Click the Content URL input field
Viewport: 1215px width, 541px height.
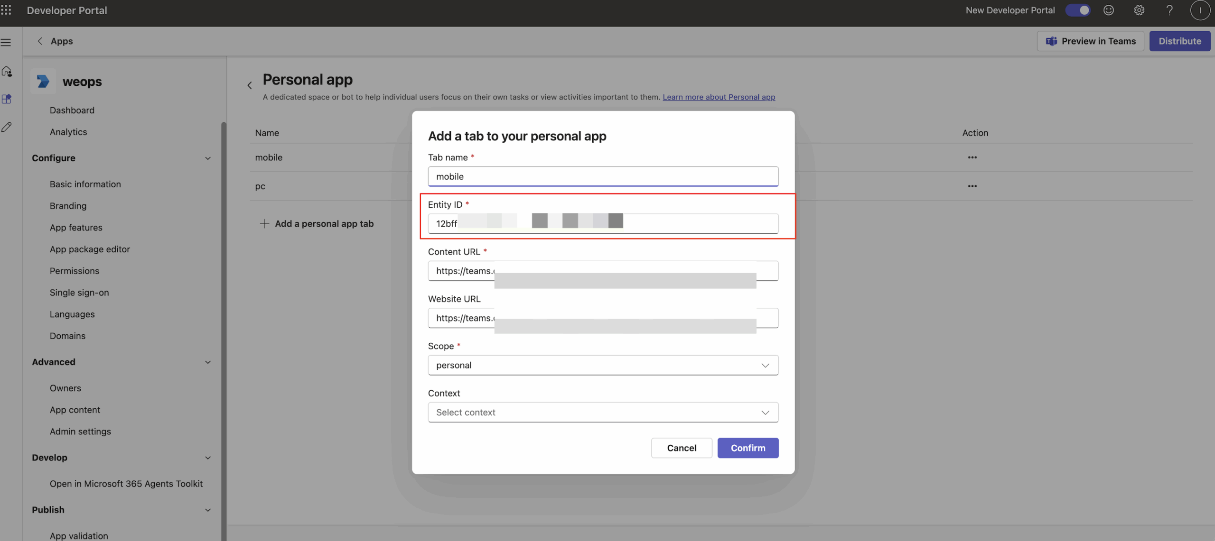(603, 271)
